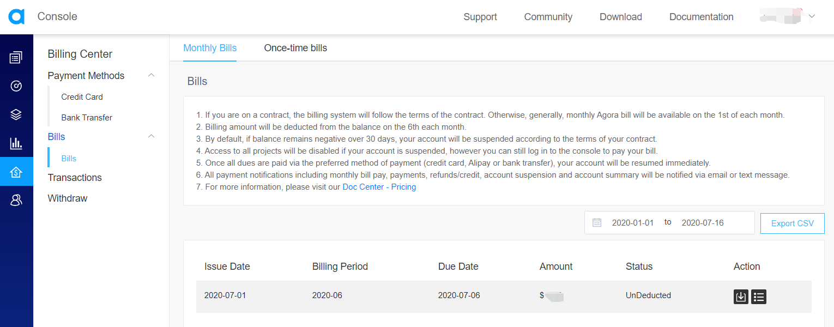Select the Monthly Bills tab
834x327 pixels.
[210, 48]
